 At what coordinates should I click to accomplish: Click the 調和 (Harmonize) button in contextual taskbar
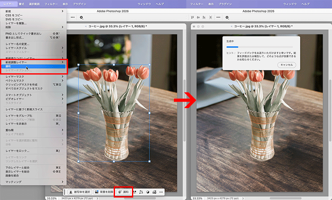pyautogui.click(x=124, y=192)
